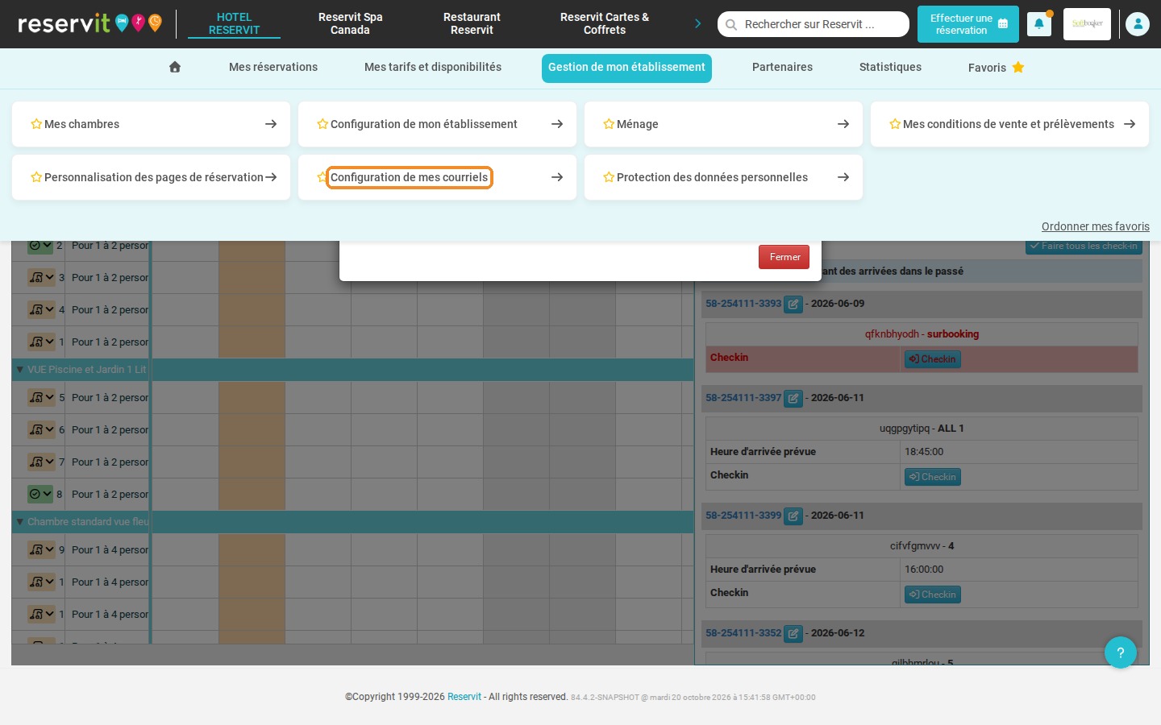
Task: Click Checkin for the qfknbhyodh surbooking reservation
Action: click(933, 359)
